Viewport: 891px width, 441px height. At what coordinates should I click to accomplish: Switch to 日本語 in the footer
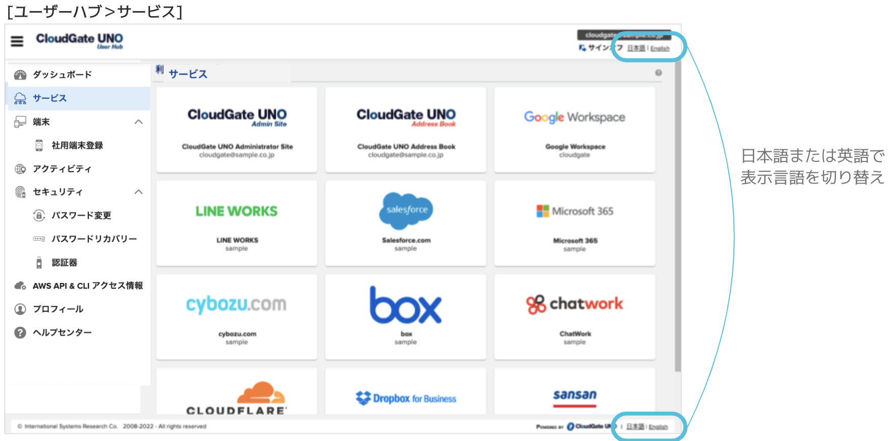click(x=635, y=427)
